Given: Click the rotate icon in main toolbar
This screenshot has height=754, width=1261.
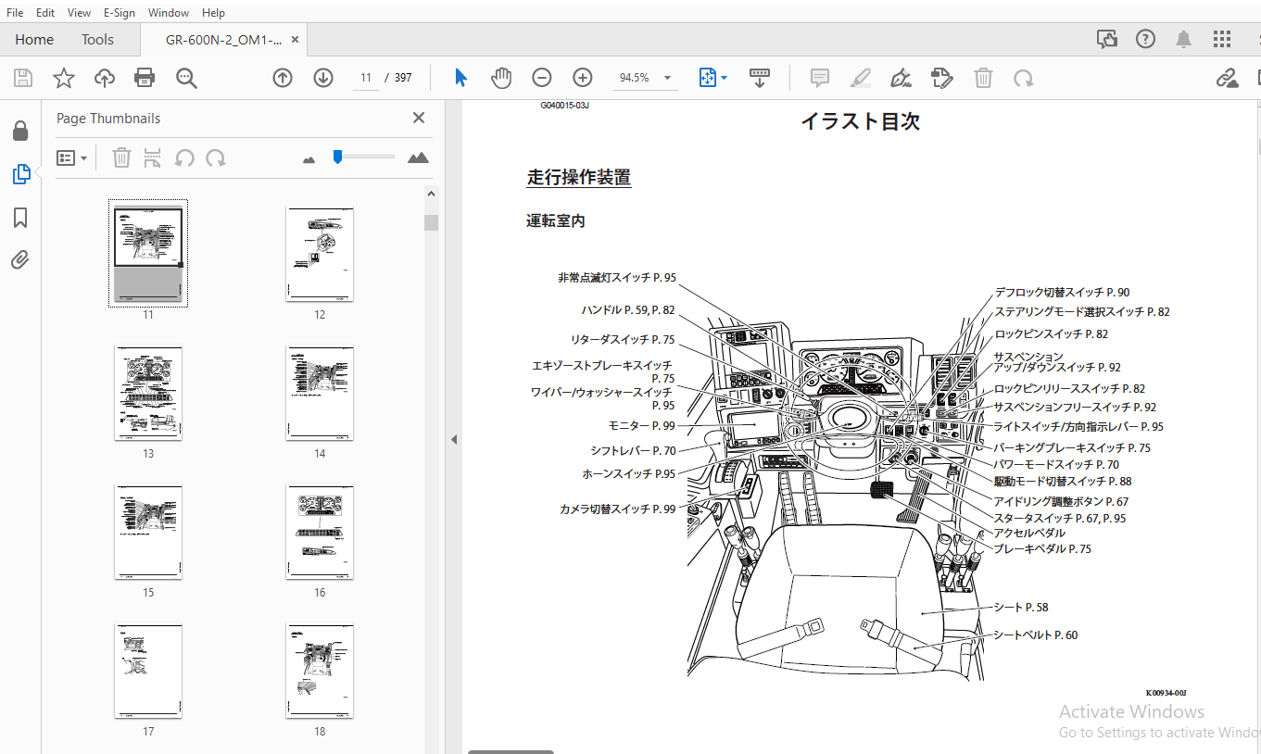Looking at the screenshot, I should point(1023,78).
